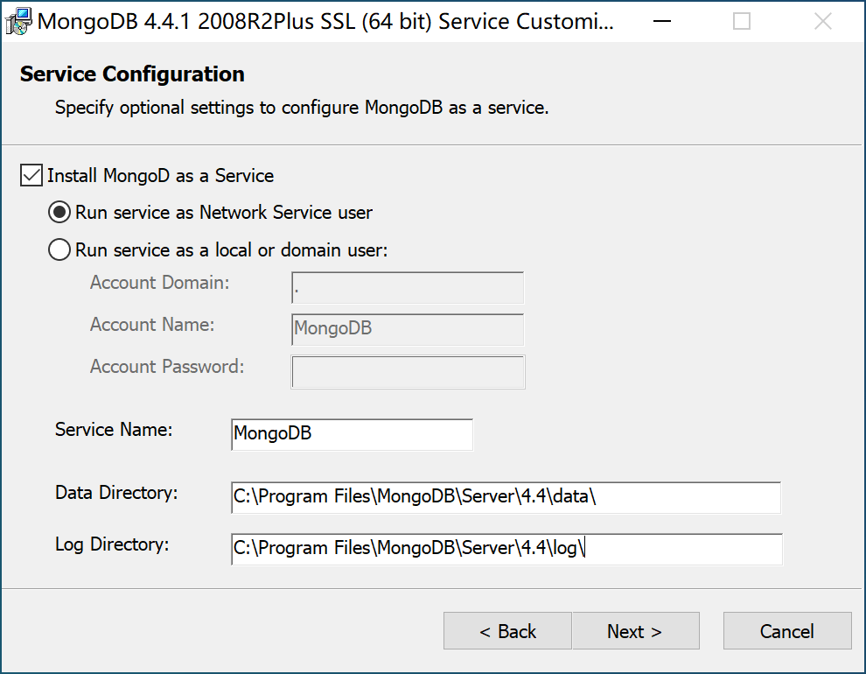The image size is (866, 674).
Task: Uncheck Install MongoD as a Service
Action: click(31, 176)
